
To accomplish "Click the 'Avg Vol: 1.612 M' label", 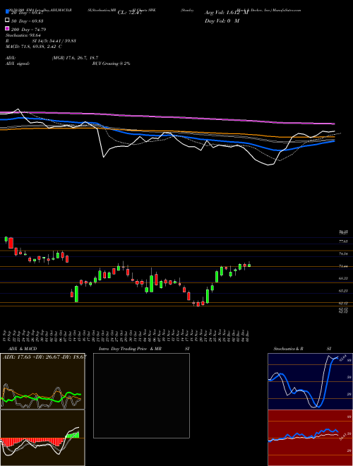I will pyautogui.click(x=227, y=13).
